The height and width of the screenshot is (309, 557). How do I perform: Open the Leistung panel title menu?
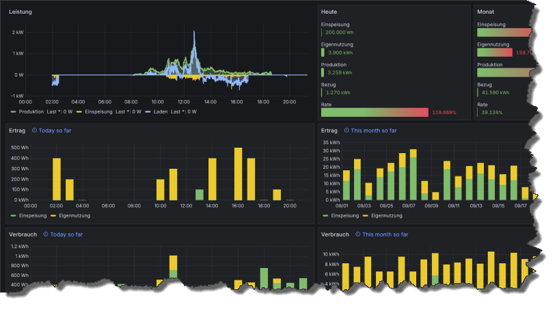[20, 12]
